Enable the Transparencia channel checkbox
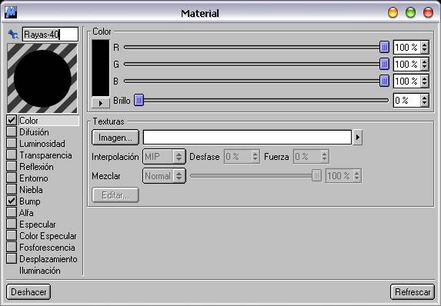This screenshot has height=306, width=441. [x=12, y=155]
